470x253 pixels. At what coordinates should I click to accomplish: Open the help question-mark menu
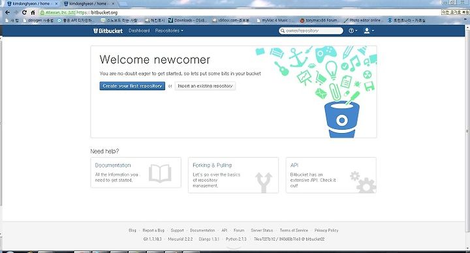pyautogui.click(x=352, y=31)
